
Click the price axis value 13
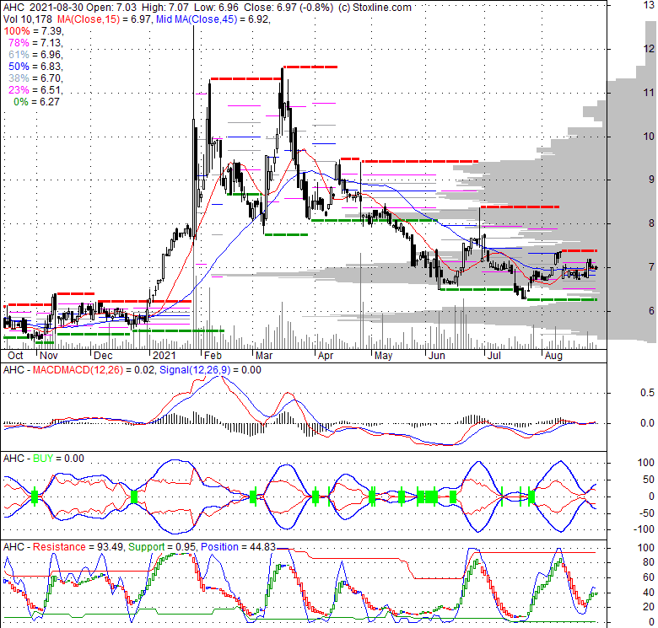(x=649, y=4)
